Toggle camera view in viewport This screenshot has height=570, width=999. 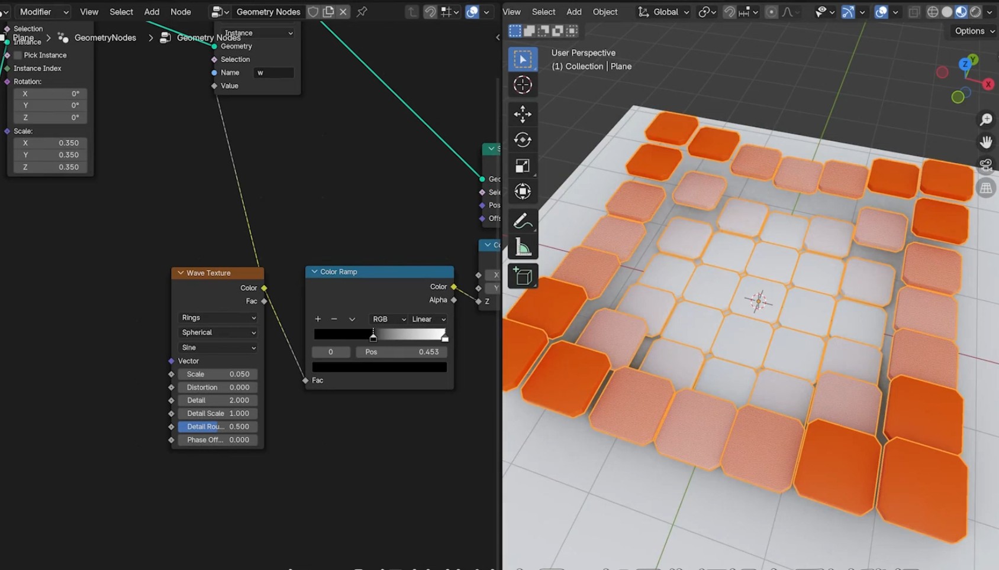coord(985,165)
